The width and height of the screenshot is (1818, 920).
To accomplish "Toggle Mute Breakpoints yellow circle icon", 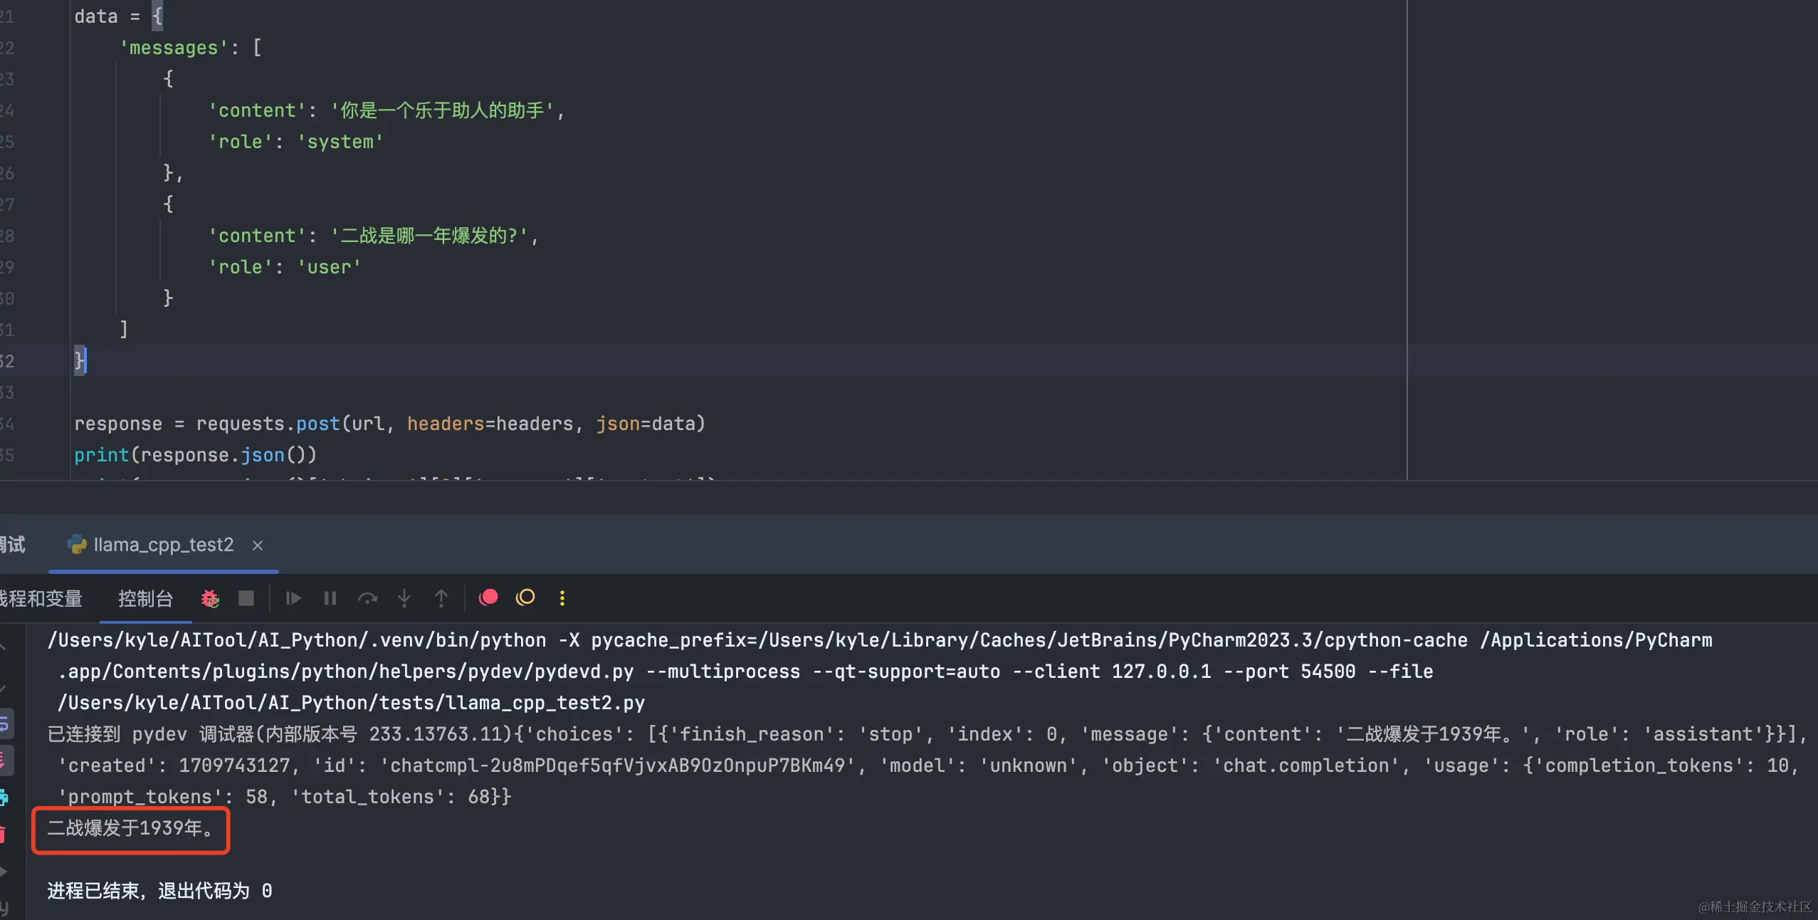I will (525, 597).
